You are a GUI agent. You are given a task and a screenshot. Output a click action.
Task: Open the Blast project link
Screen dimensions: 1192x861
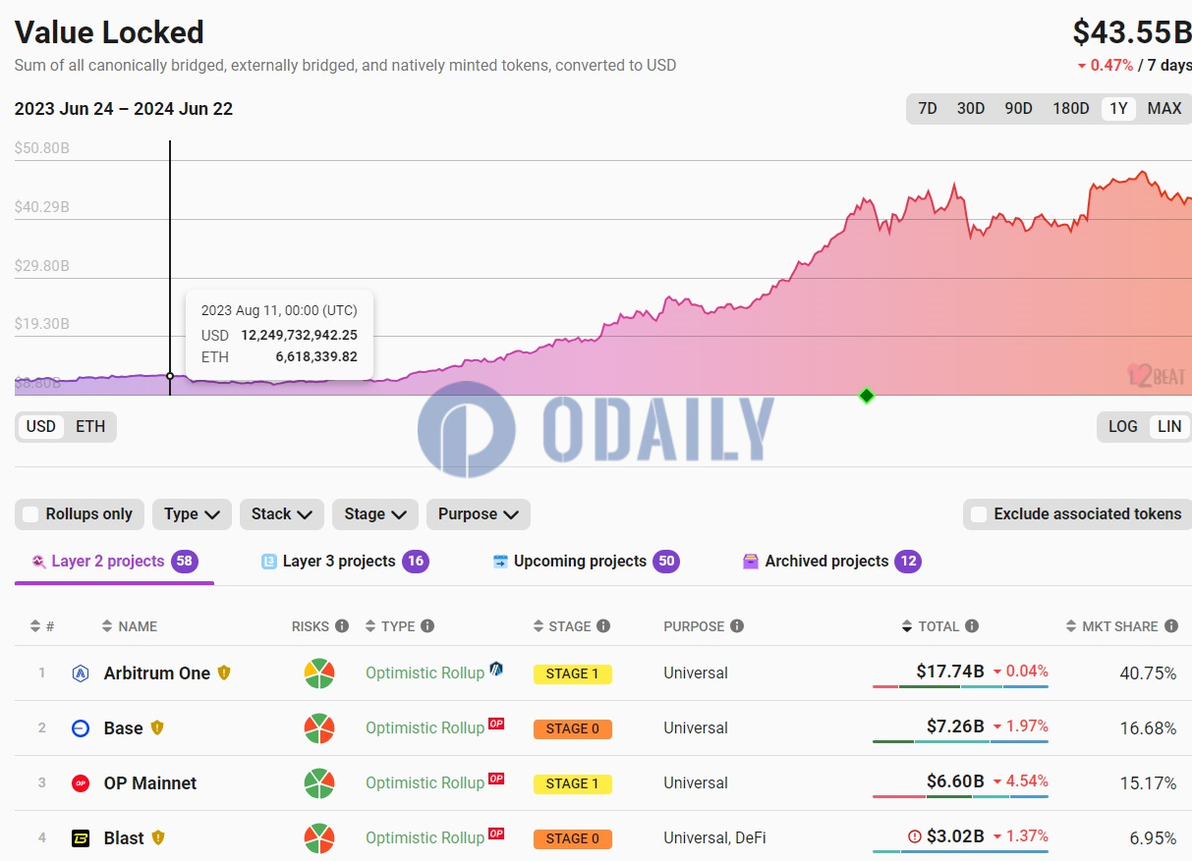point(124,838)
